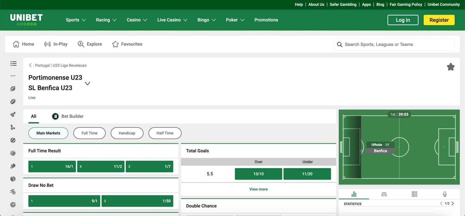The image size is (465, 216).
Task: Click the search magnifier icon
Action: (x=339, y=45)
